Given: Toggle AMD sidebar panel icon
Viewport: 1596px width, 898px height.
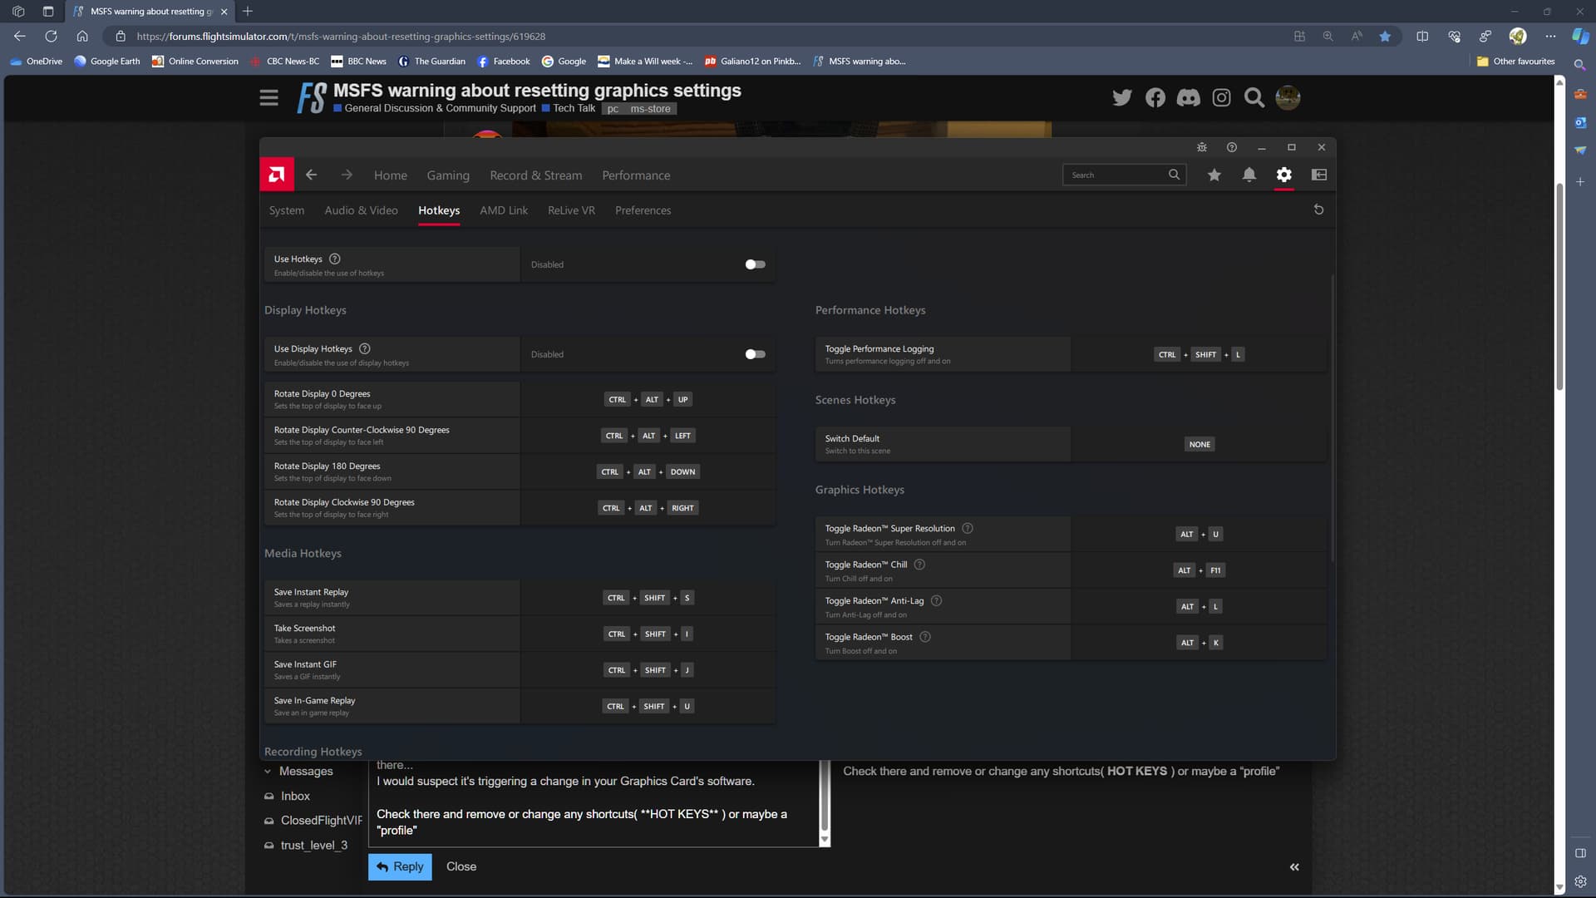Looking at the screenshot, I should pyautogui.click(x=1319, y=175).
